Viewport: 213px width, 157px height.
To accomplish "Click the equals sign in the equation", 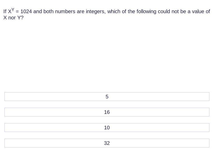I will coord(17,12).
